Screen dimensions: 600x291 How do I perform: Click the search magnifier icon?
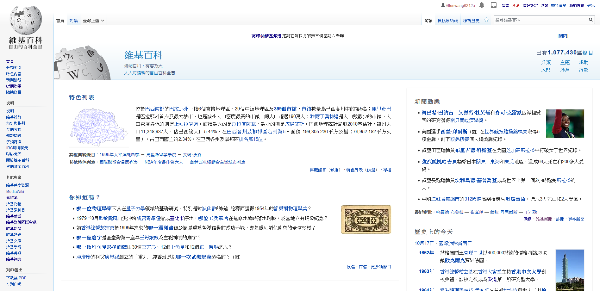(591, 20)
